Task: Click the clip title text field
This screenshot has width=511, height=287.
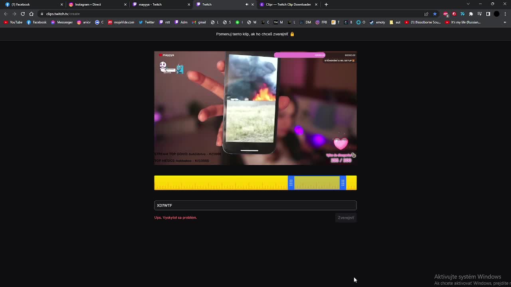Action: pos(255,205)
